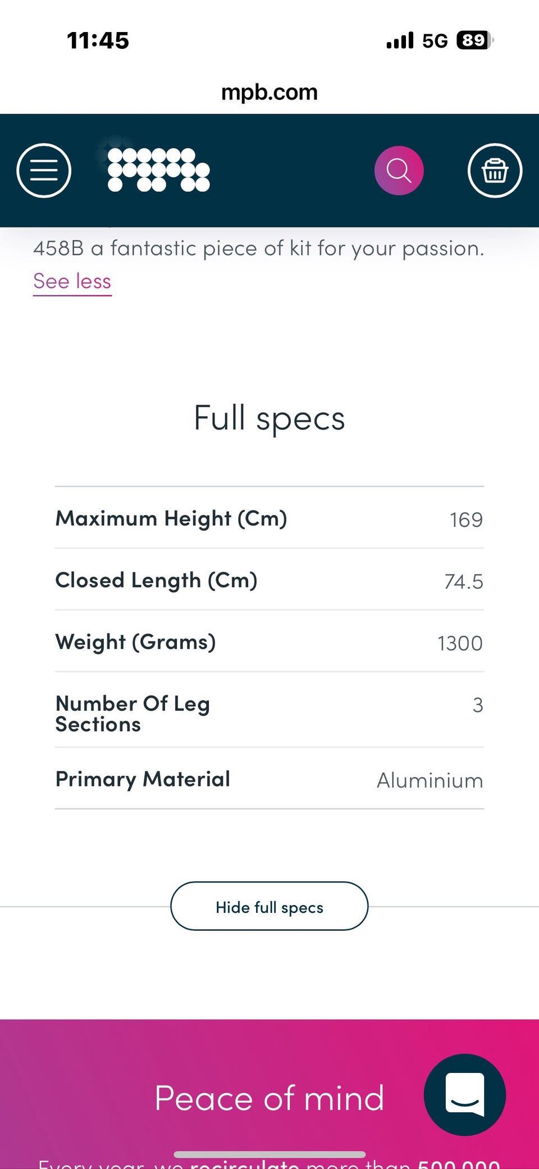Tap the Number Of Leg Sections label
The width and height of the screenshot is (539, 1169).
(x=133, y=713)
